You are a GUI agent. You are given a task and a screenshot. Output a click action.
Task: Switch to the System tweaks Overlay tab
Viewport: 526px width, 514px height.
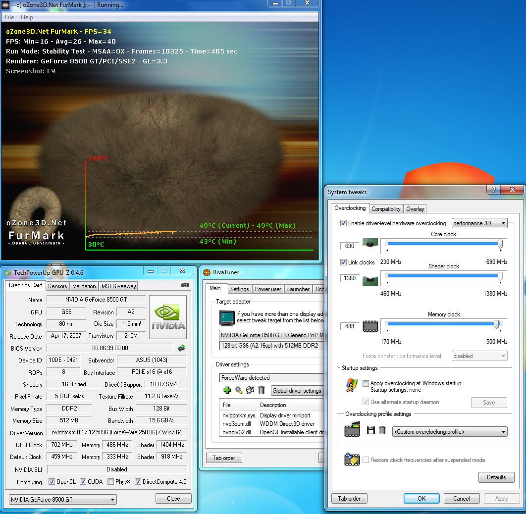(x=415, y=209)
